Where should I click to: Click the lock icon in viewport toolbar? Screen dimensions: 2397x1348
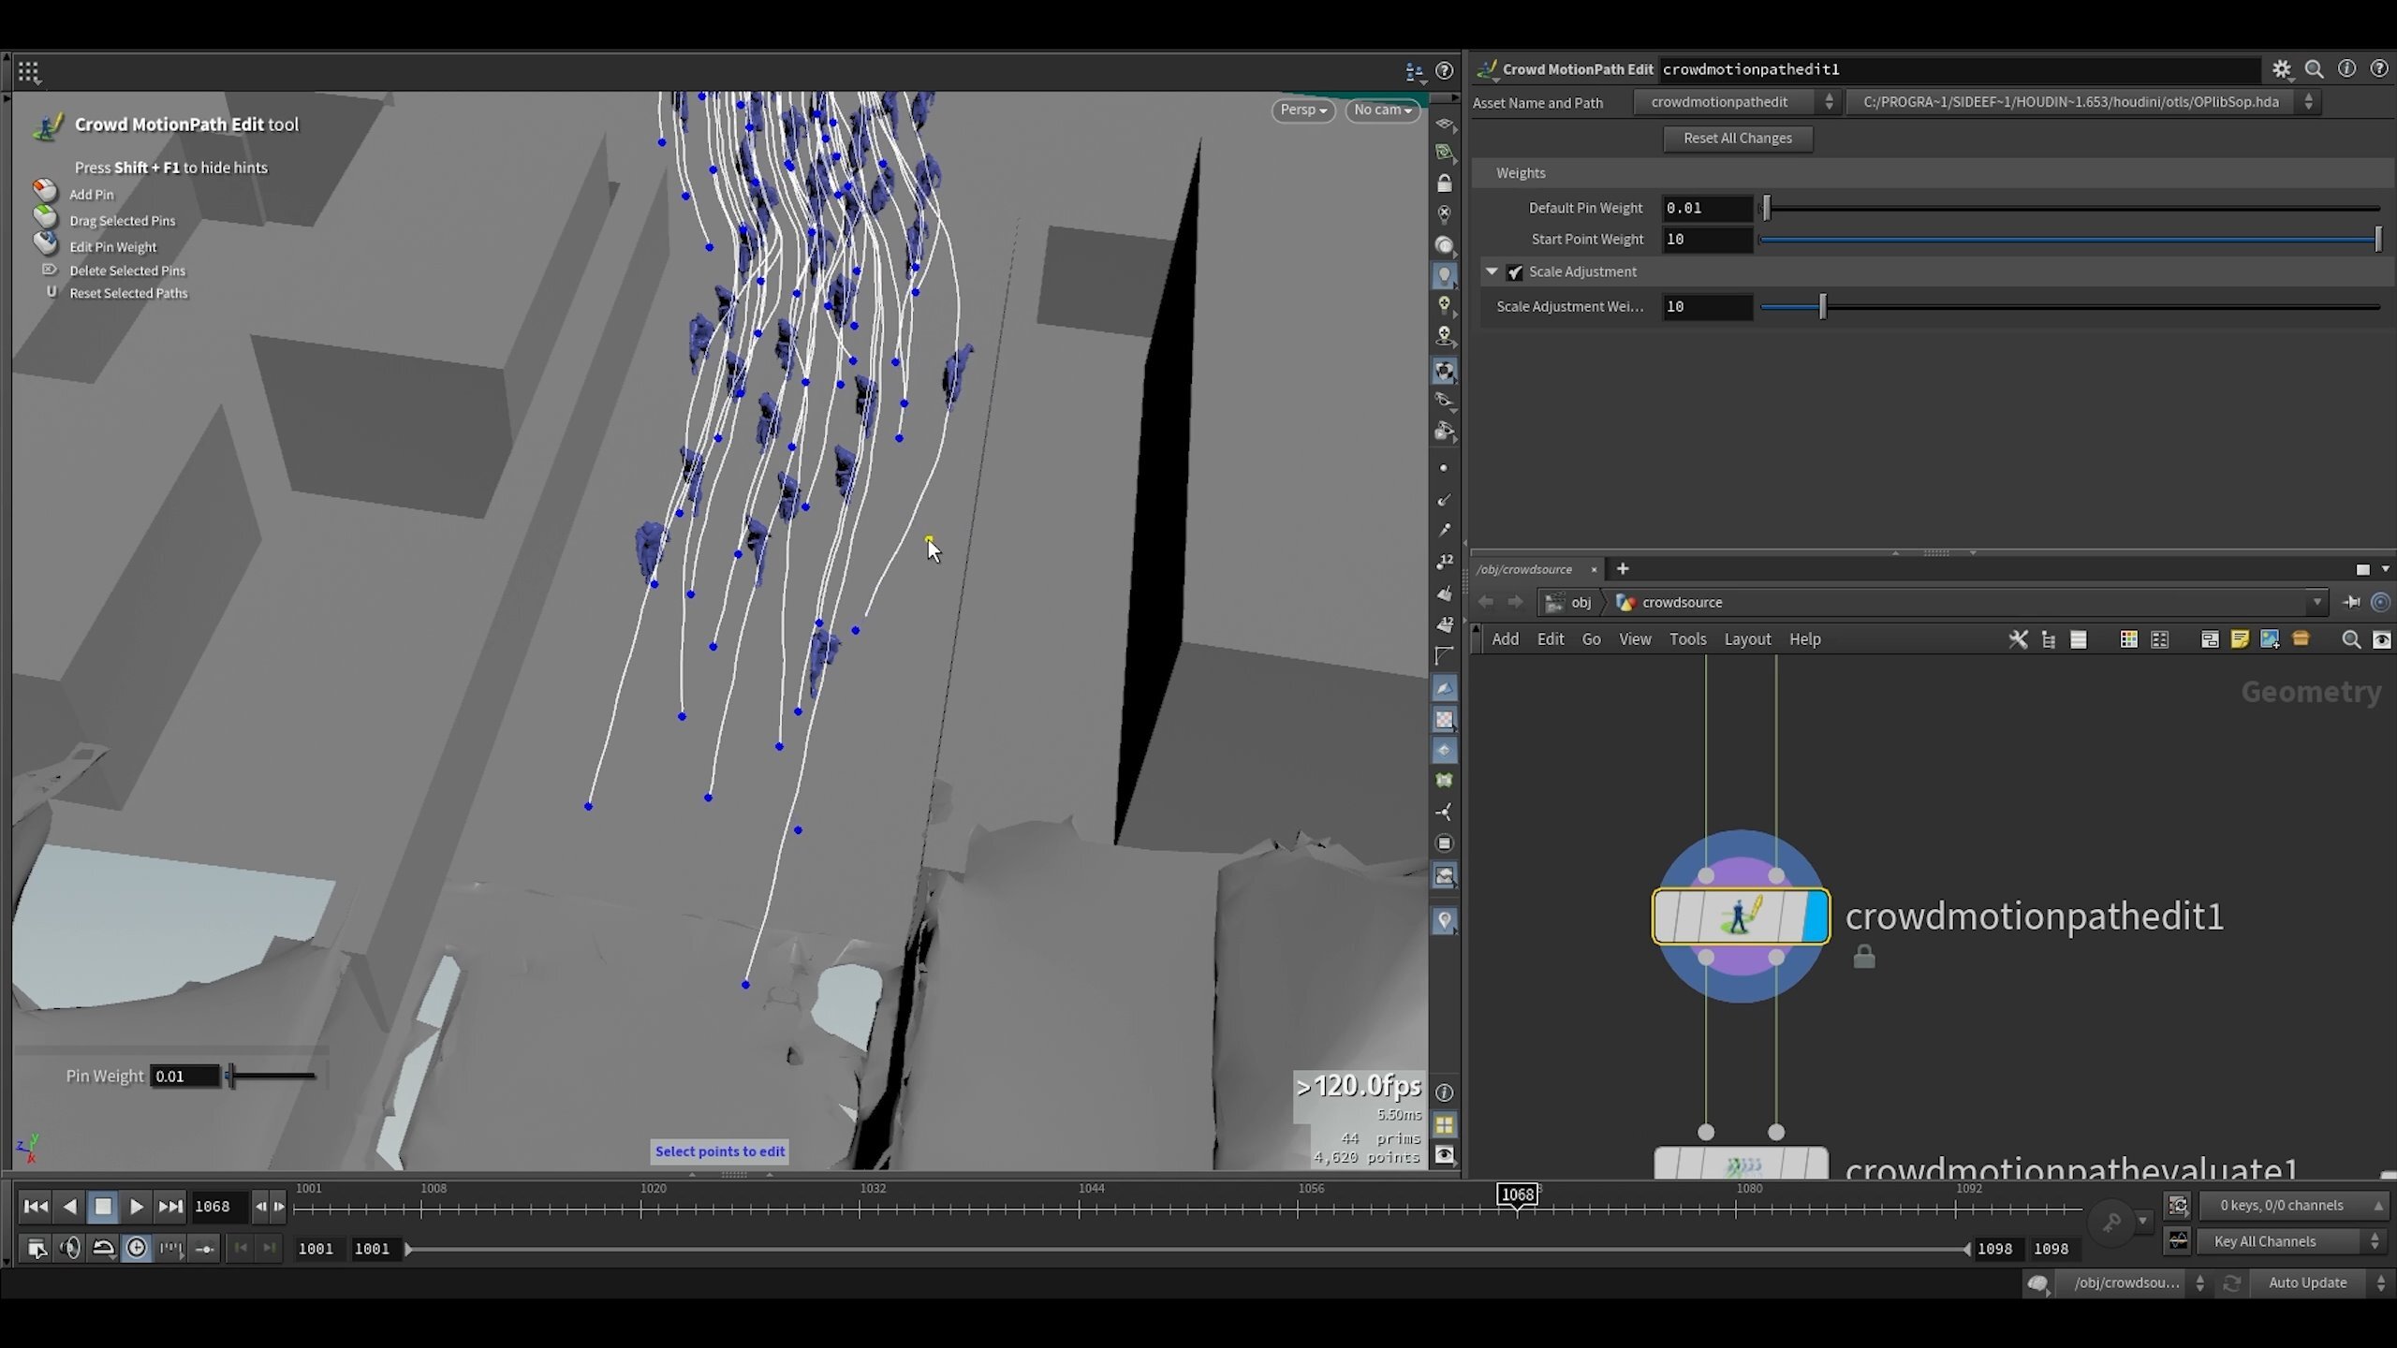[x=1445, y=183]
